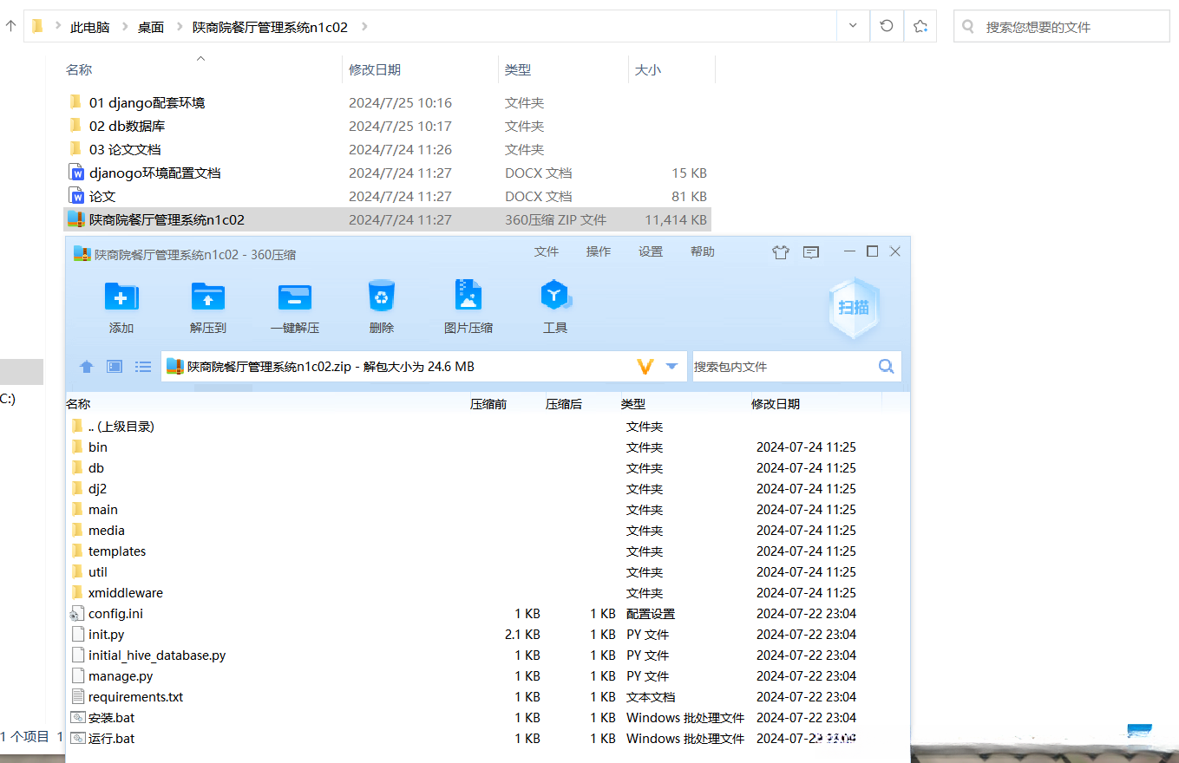The image size is (1179, 763).
Task: Sort by the 修改日期 column header in Explorer
Action: [375, 69]
